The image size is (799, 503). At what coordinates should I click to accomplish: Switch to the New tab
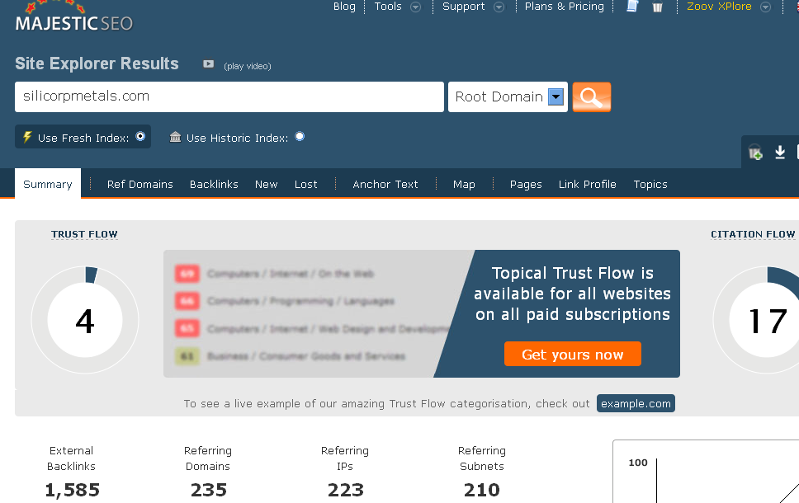(x=266, y=185)
